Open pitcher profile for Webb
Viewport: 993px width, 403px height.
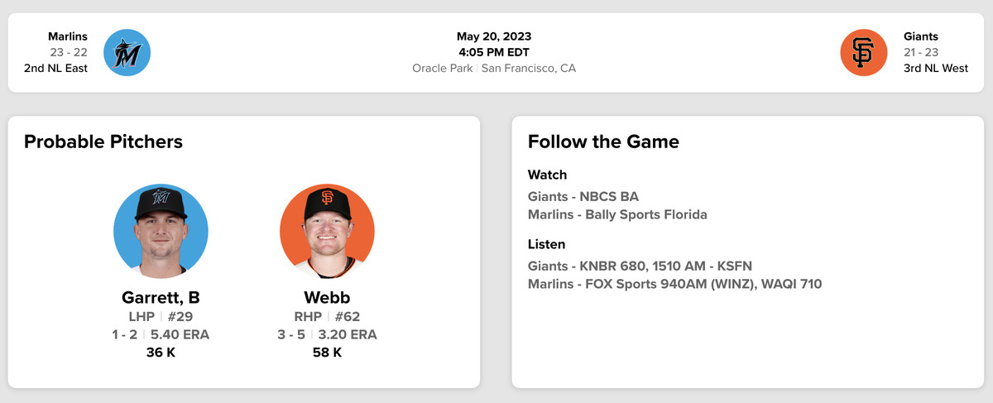click(327, 298)
